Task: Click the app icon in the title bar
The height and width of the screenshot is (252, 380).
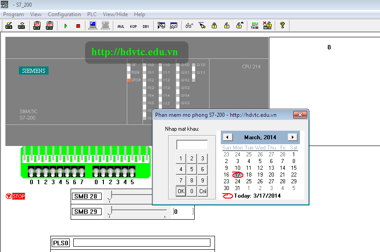Action: pyautogui.click(x=4, y=4)
